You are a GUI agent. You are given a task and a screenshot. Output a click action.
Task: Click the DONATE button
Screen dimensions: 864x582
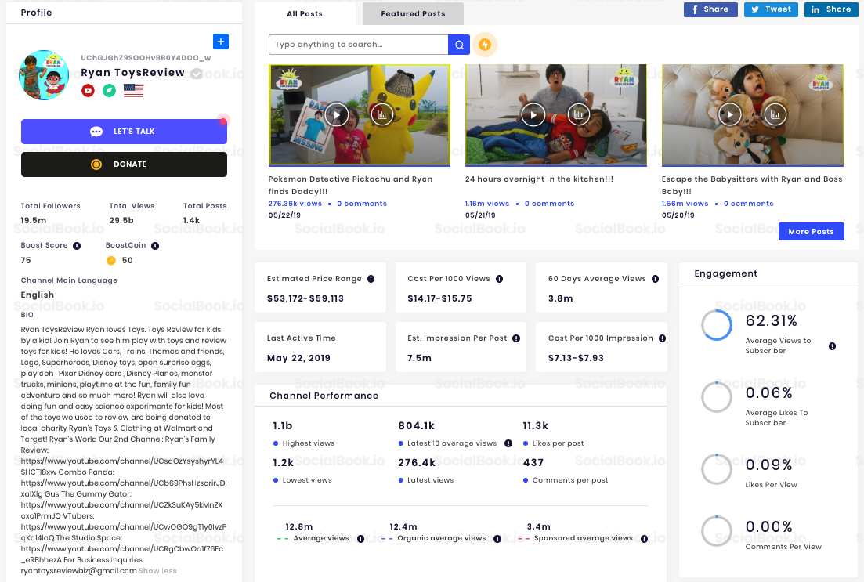pyautogui.click(x=124, y=164)
